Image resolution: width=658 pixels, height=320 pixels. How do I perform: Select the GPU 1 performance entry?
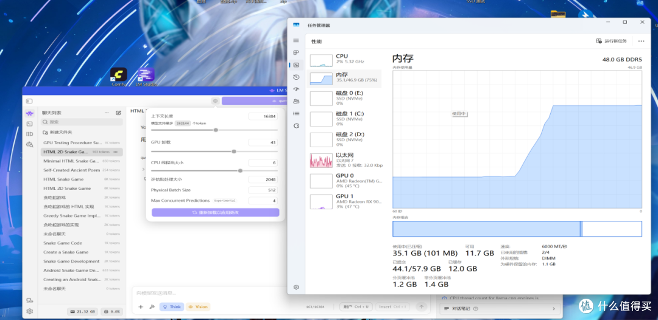(344, 201)
